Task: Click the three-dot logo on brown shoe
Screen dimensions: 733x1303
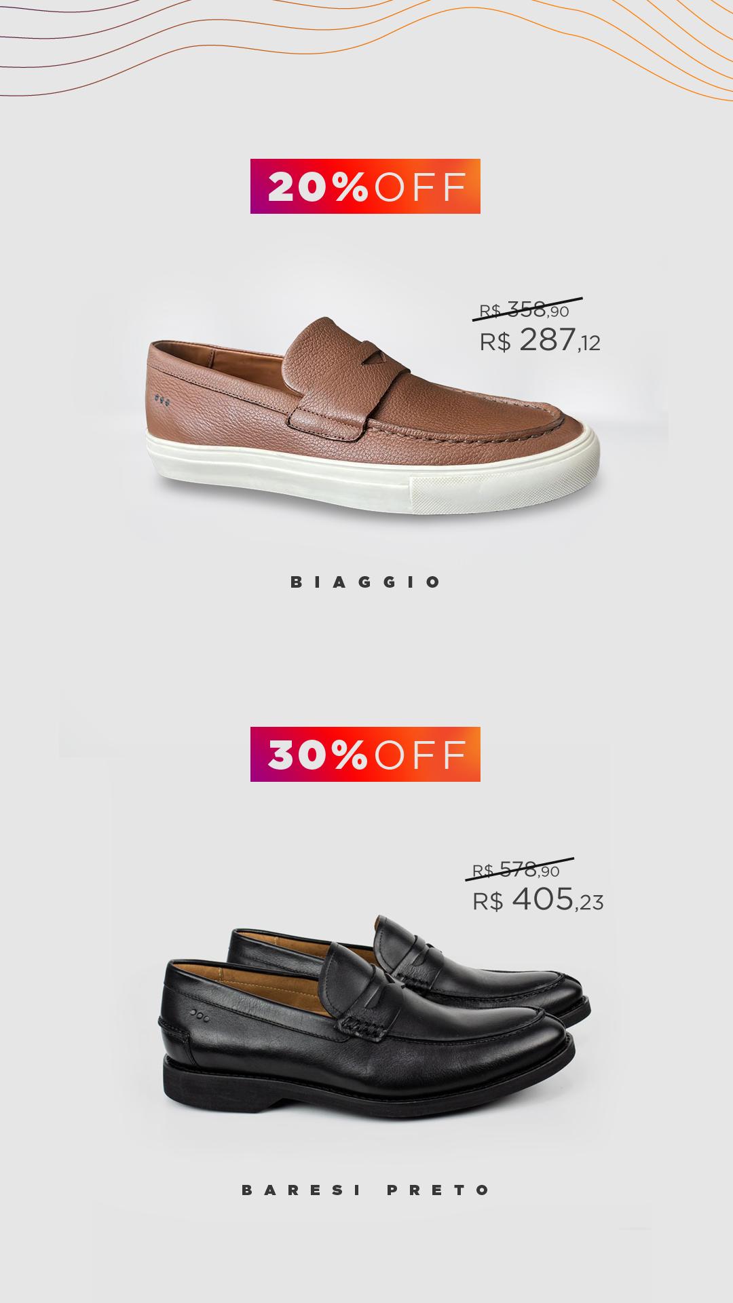Action: coord(162,400)
